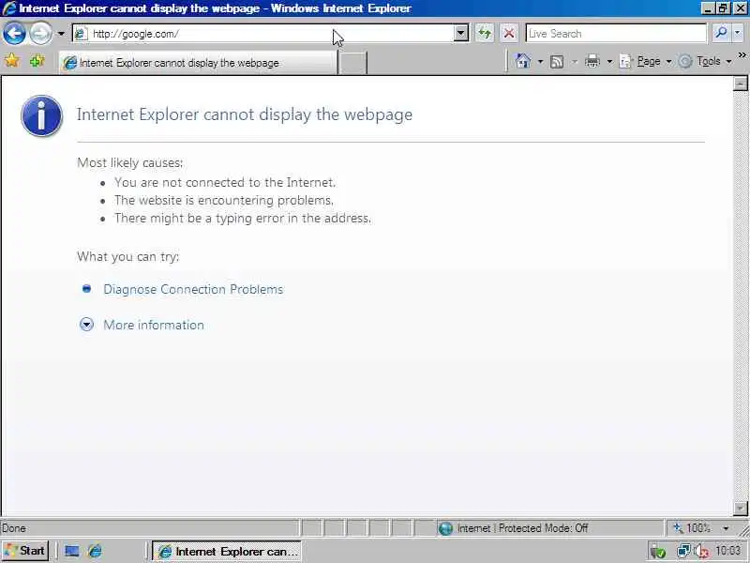Click the Start button

25,551
